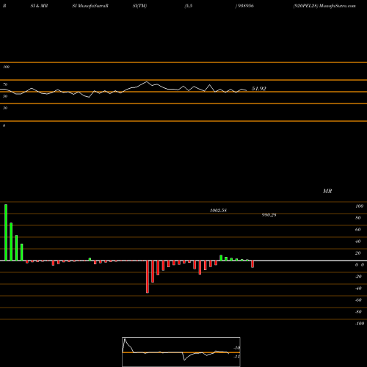Click the MR axis label -100
This screenshot has width=367, height=367.
point(360,324)
